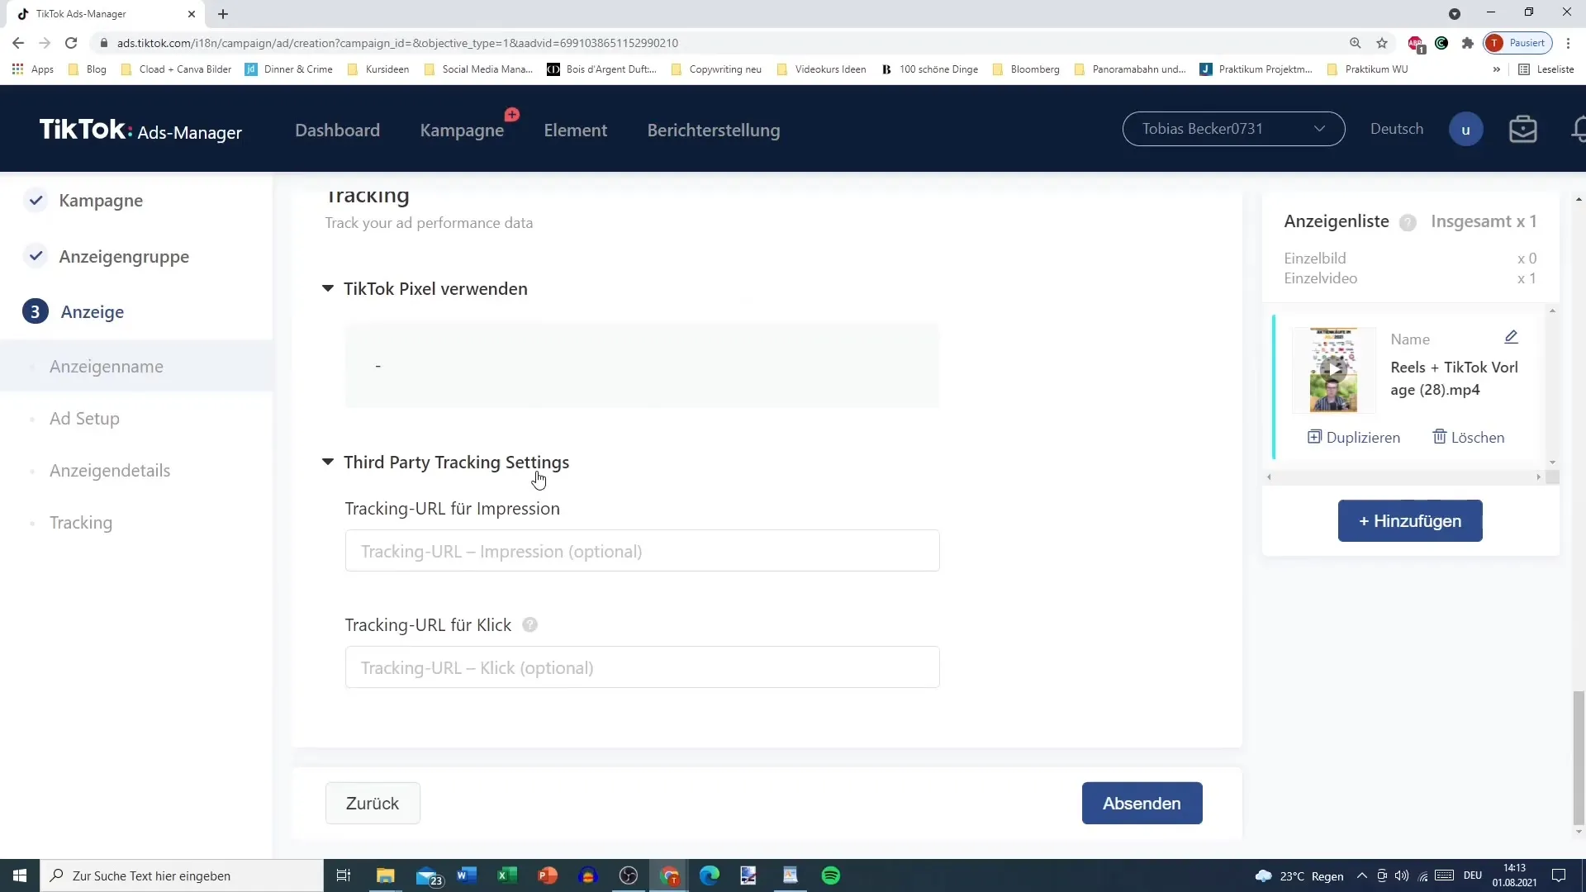Open the browser zoom magnifier icon
1586x892 pixels.
1355,43
